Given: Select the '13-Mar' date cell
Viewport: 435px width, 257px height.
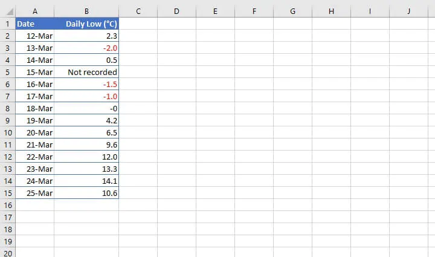Looking at the screenshot, I should click(35, 48).
